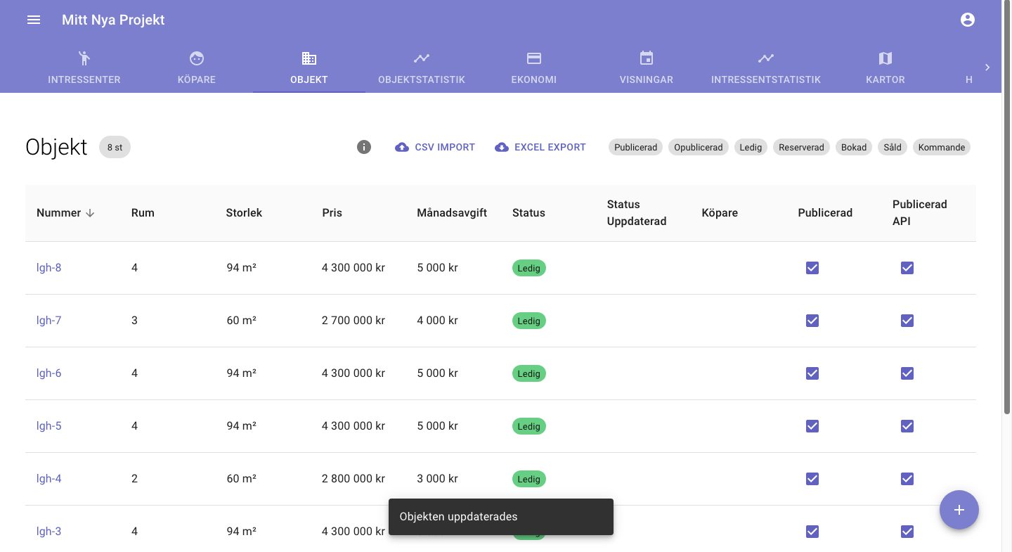The image size is (1012, 552).
Task: Uncheck Publicerad checkbox for lgh-8
Action: [x=812, y=268]
